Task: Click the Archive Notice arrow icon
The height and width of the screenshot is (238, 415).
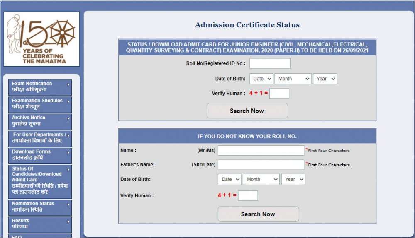Action: tap(68, 118)
